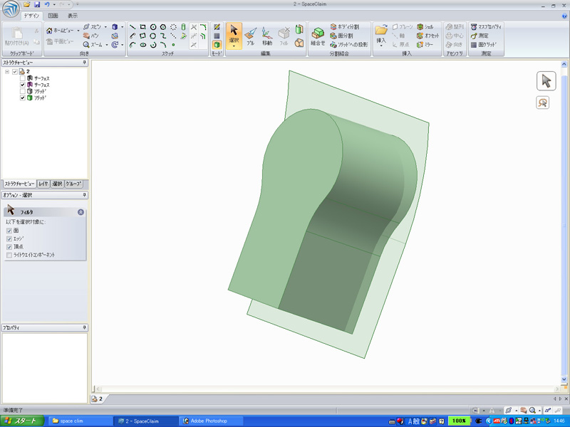The image size is (570, 427).
Task: Uncheck the 面 (Face) filter checkbox
Action: click(9, 231)
